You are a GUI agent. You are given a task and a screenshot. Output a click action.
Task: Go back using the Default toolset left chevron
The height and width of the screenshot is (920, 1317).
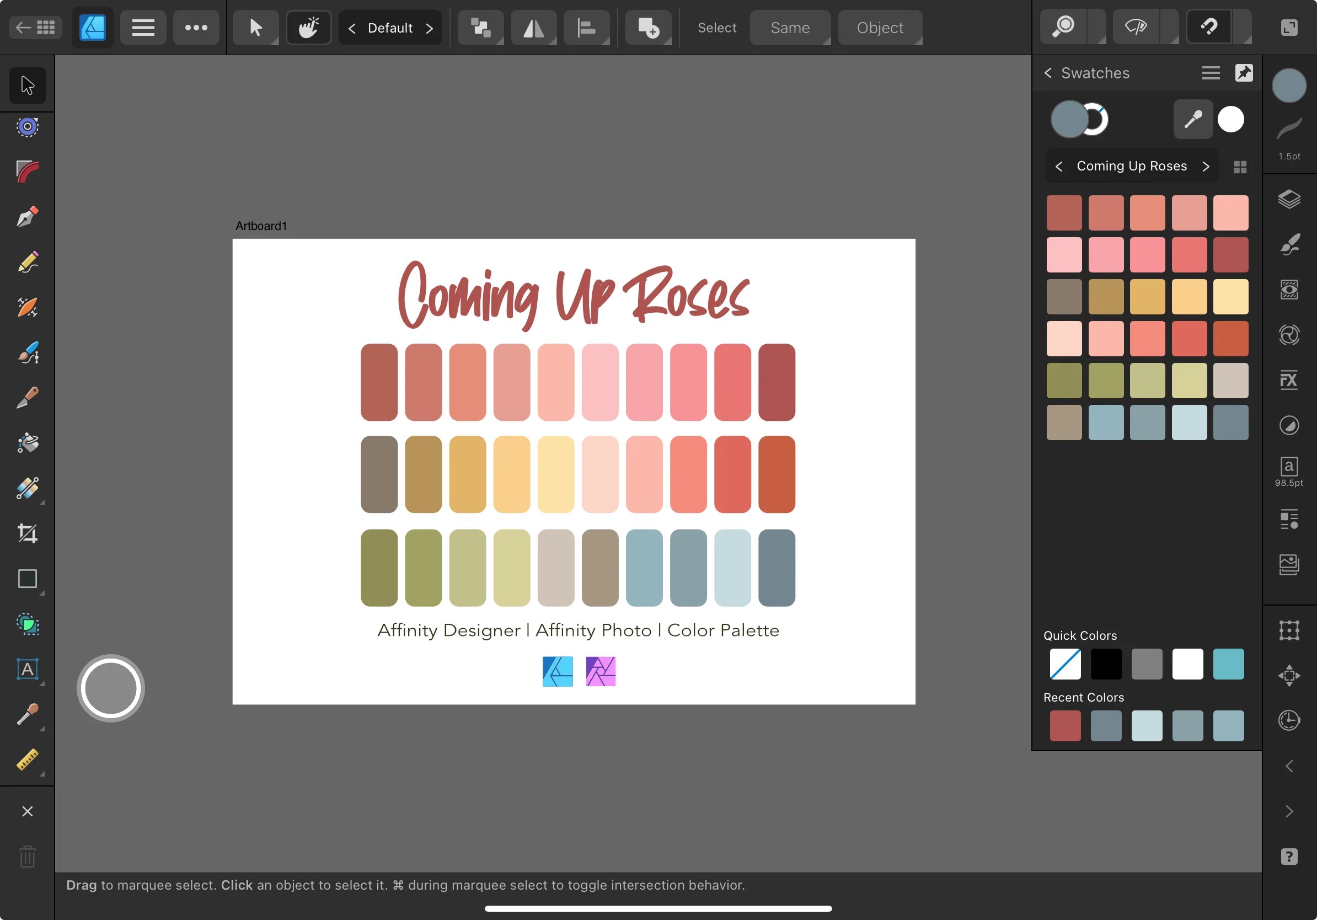pos(351,27)
